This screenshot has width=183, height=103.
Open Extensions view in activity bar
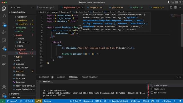(x=4, y=48)
